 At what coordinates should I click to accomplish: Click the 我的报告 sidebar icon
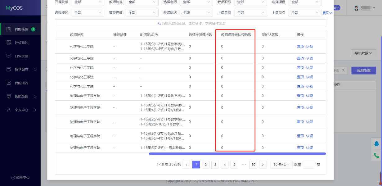click(9, 83)
